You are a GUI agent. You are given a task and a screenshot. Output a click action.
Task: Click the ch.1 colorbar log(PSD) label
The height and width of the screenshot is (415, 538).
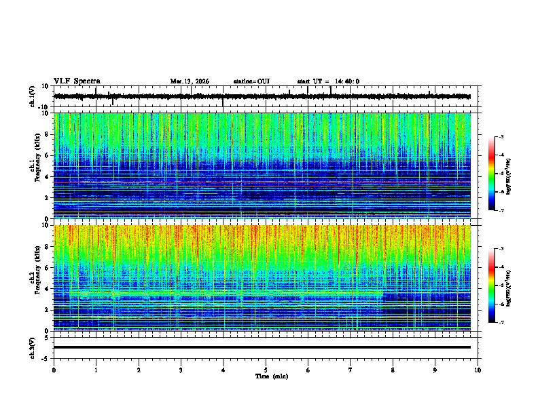point(509,177)
